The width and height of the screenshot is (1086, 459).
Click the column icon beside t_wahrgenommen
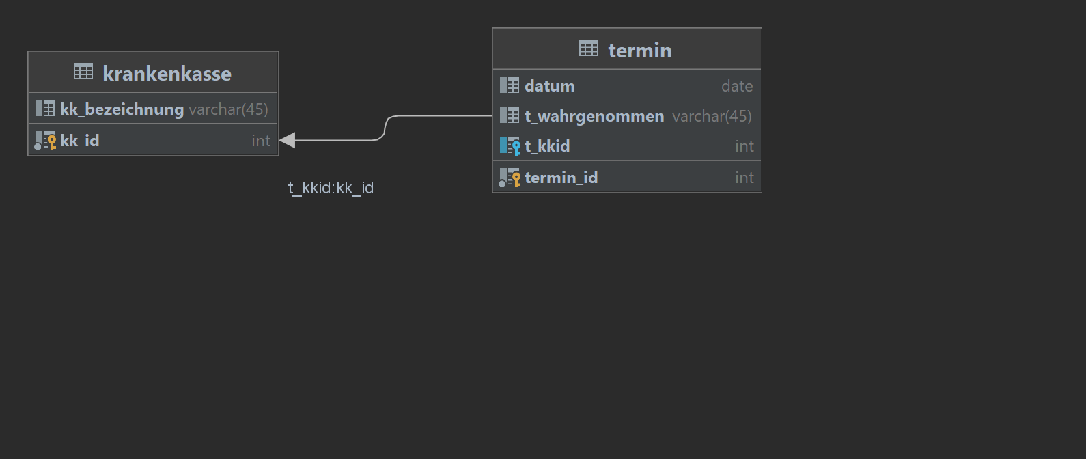click(510, 115)
